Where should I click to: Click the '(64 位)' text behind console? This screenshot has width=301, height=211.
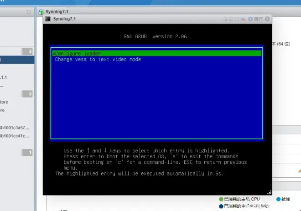(283, 44)
